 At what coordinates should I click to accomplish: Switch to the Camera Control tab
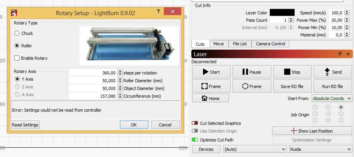[270, 44]
